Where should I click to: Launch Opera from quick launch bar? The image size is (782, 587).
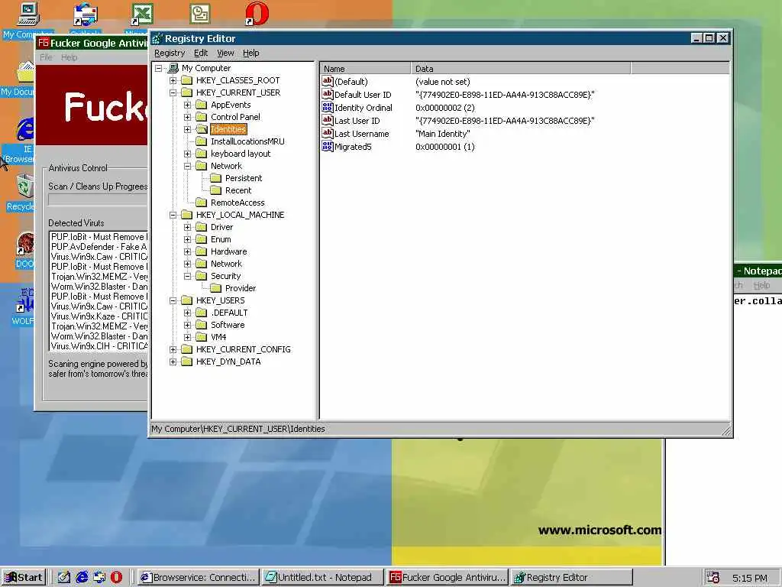116,578
